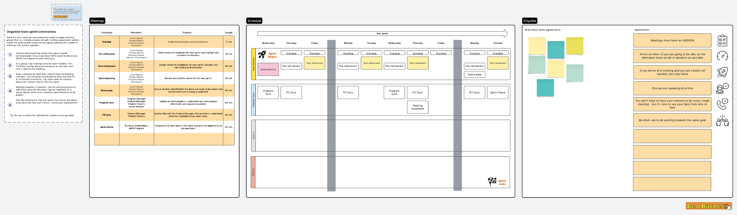The width and height of the screenshot is (737, 215).
Task: Select the 'Purpose' column header
Action: [187, 33]
